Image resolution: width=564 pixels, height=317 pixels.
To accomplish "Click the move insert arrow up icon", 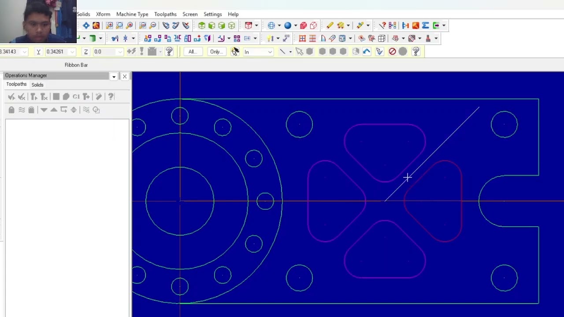I will (54, 110).
